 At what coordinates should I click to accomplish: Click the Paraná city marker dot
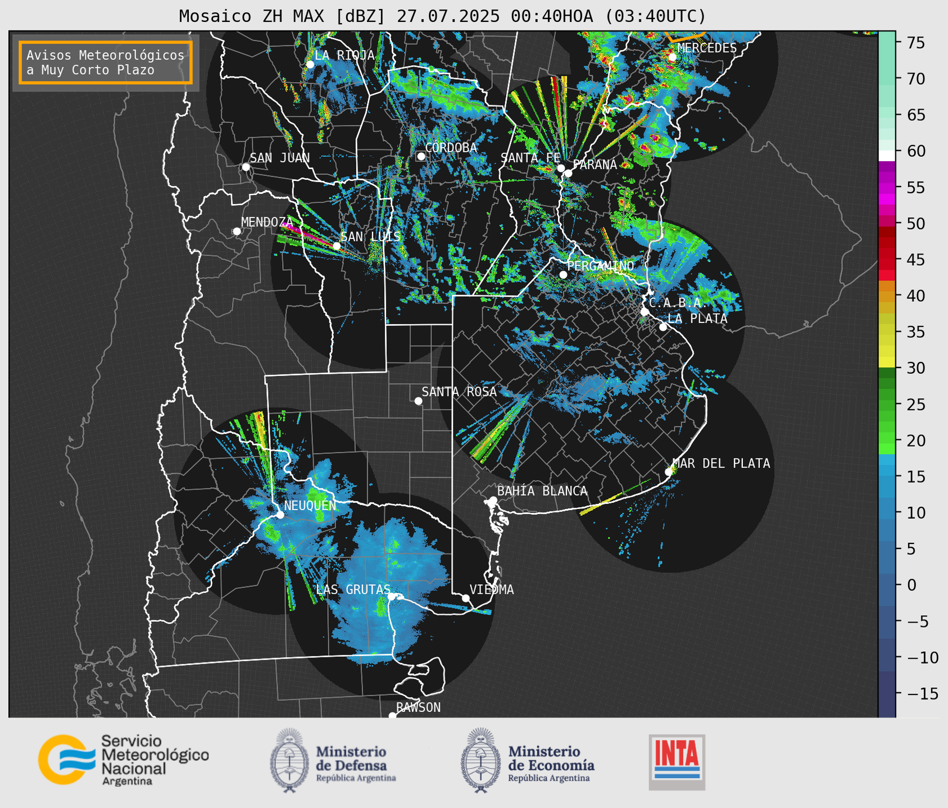tap(568, 173)
